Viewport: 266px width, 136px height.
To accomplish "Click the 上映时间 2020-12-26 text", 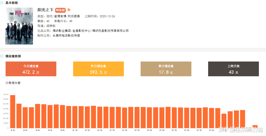I will [x=100, y=16].
